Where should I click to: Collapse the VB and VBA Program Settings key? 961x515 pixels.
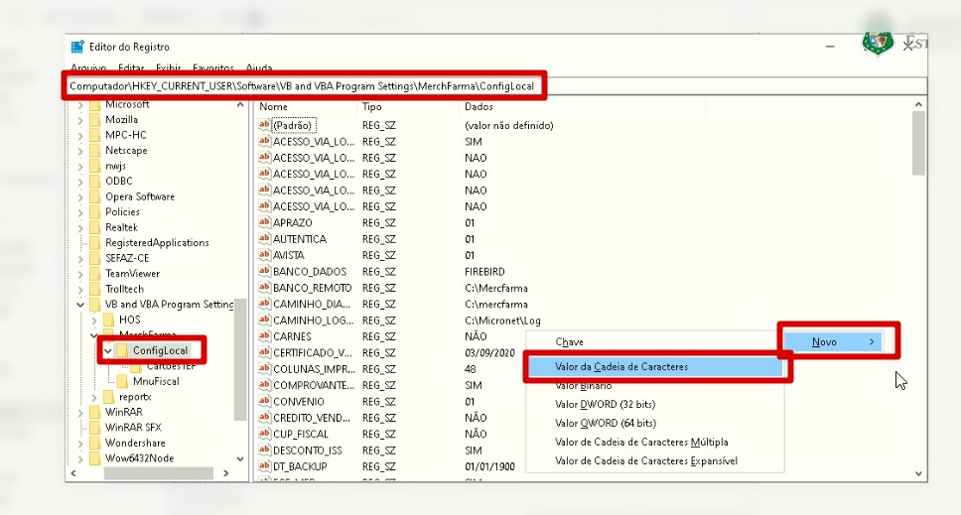tap(80, 305)
